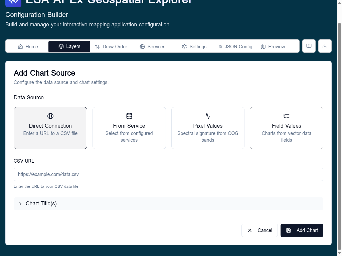Click the chevron arrow beside Chart Title(s)
342x256 pixels.
[x=20, y=204]
